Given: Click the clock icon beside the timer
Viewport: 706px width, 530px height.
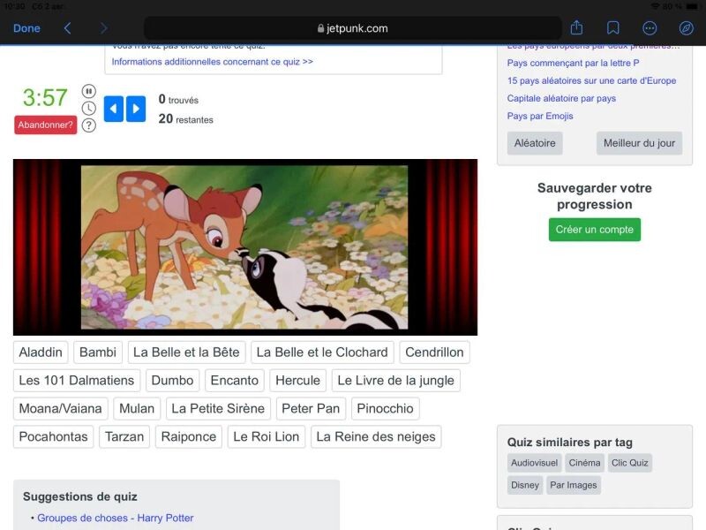Looking at the screenshot, I should click(x=89, y=108).
